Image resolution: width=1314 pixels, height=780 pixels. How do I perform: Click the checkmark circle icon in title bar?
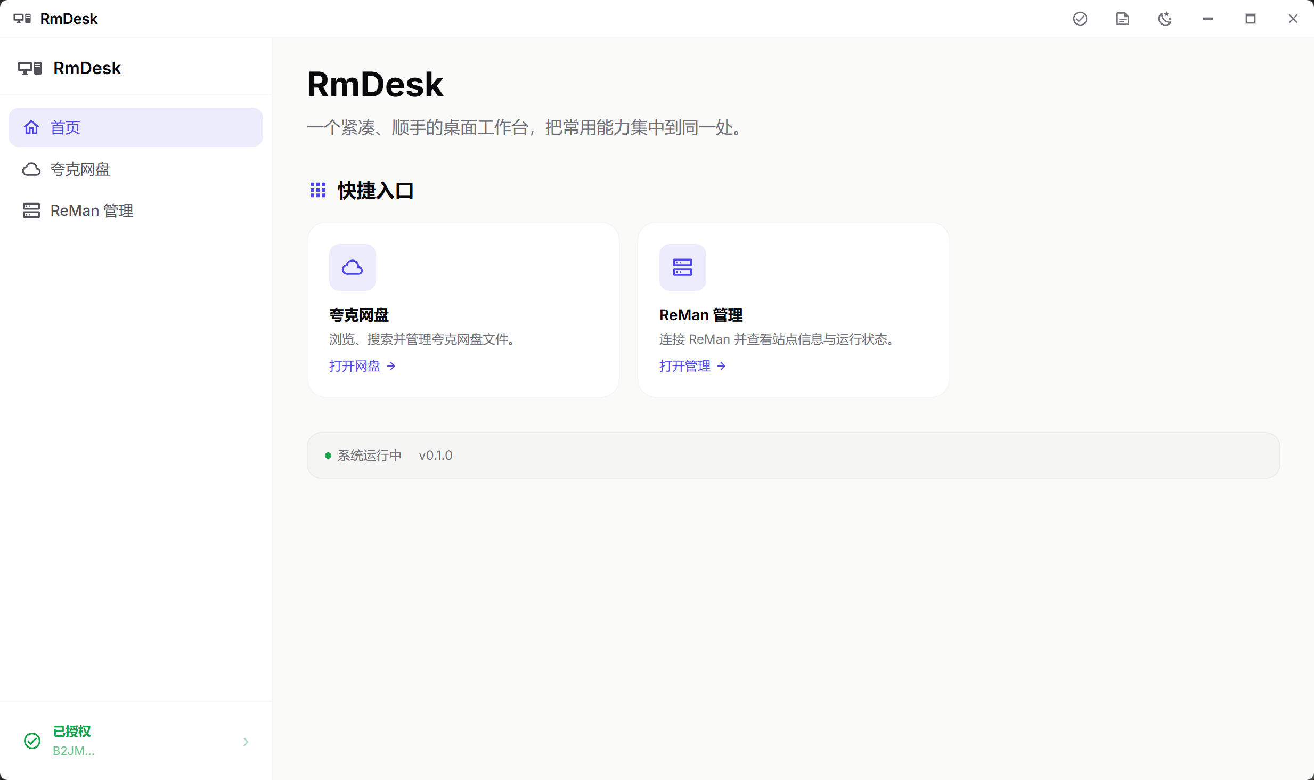coord(1080,19)
